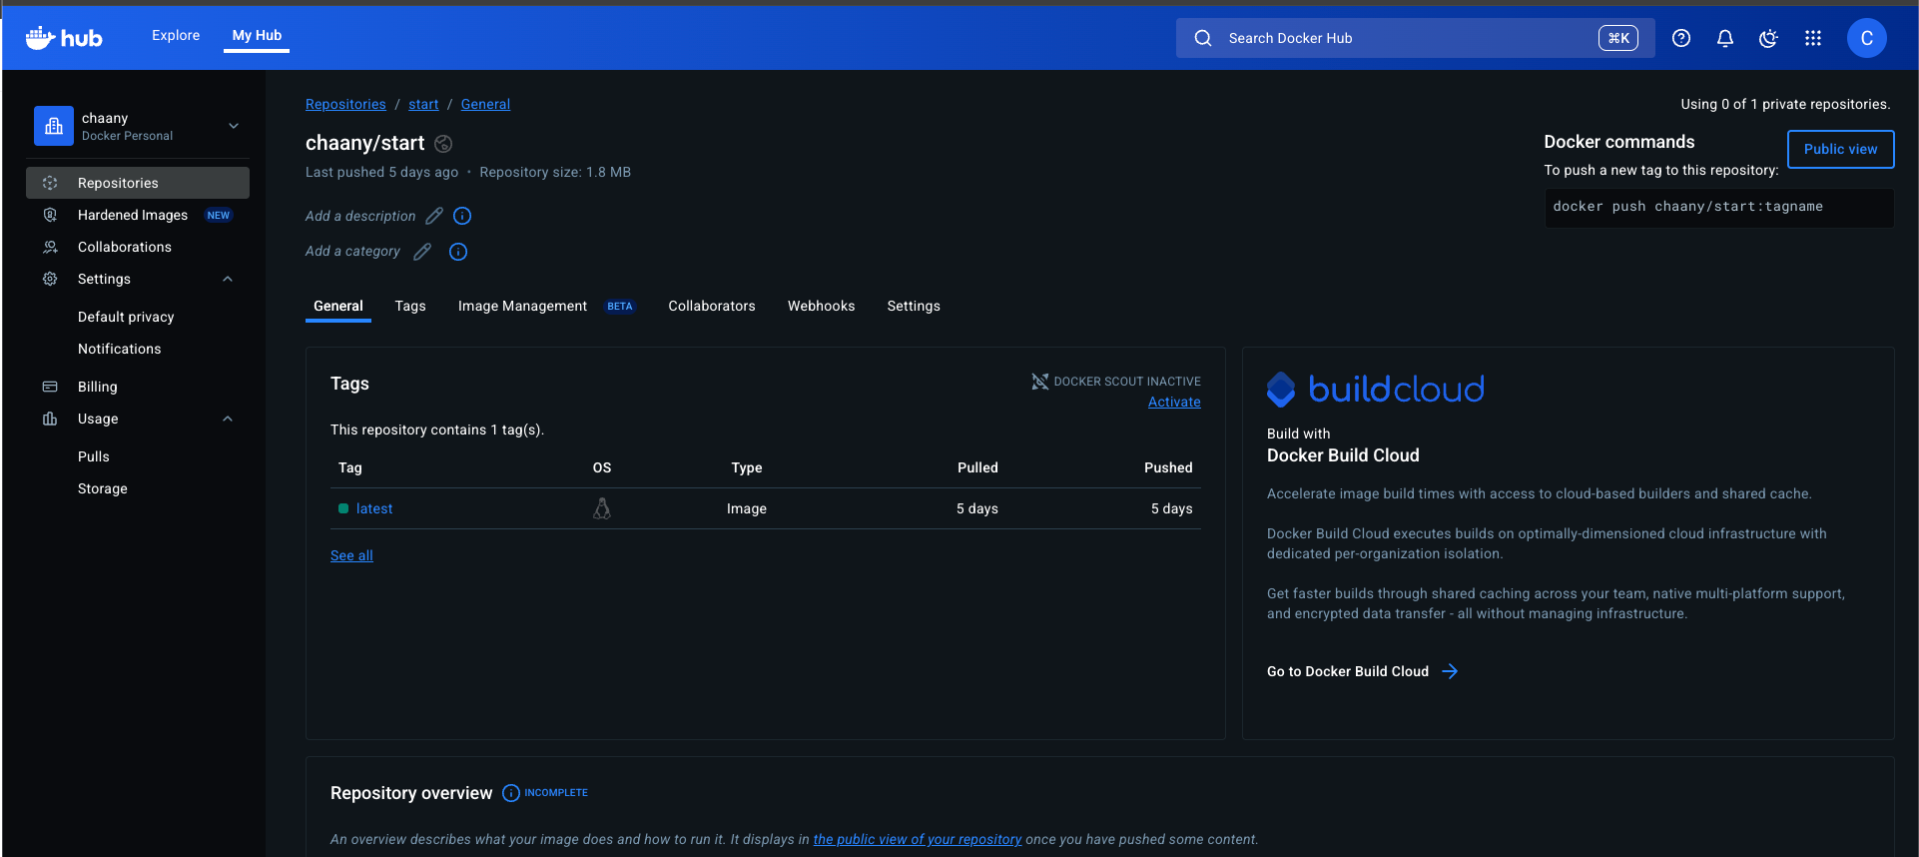Click the Build Cloud logo icon
The height and width of the screenshot is (857, 1919).
[1281, 389]
